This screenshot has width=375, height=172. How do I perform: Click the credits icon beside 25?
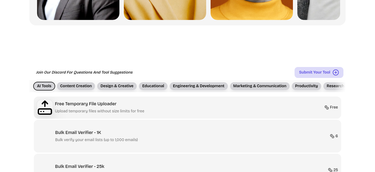pyautogui.click(x=330, y=170)
